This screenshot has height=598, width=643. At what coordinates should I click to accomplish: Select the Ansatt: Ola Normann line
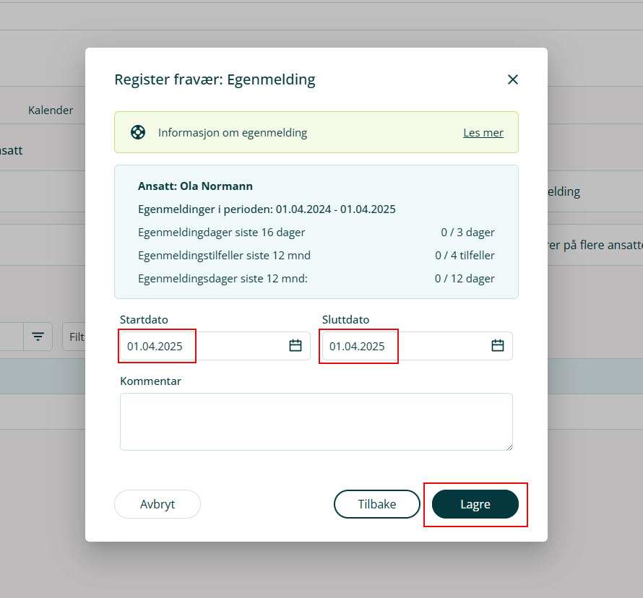195,186
